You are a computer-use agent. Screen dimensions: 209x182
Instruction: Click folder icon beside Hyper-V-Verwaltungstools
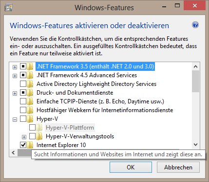tap(39, 136)
